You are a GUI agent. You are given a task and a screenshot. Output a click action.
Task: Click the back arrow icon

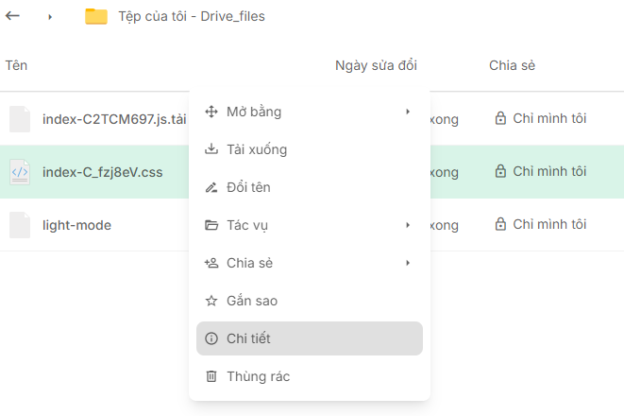click(13, 16)
